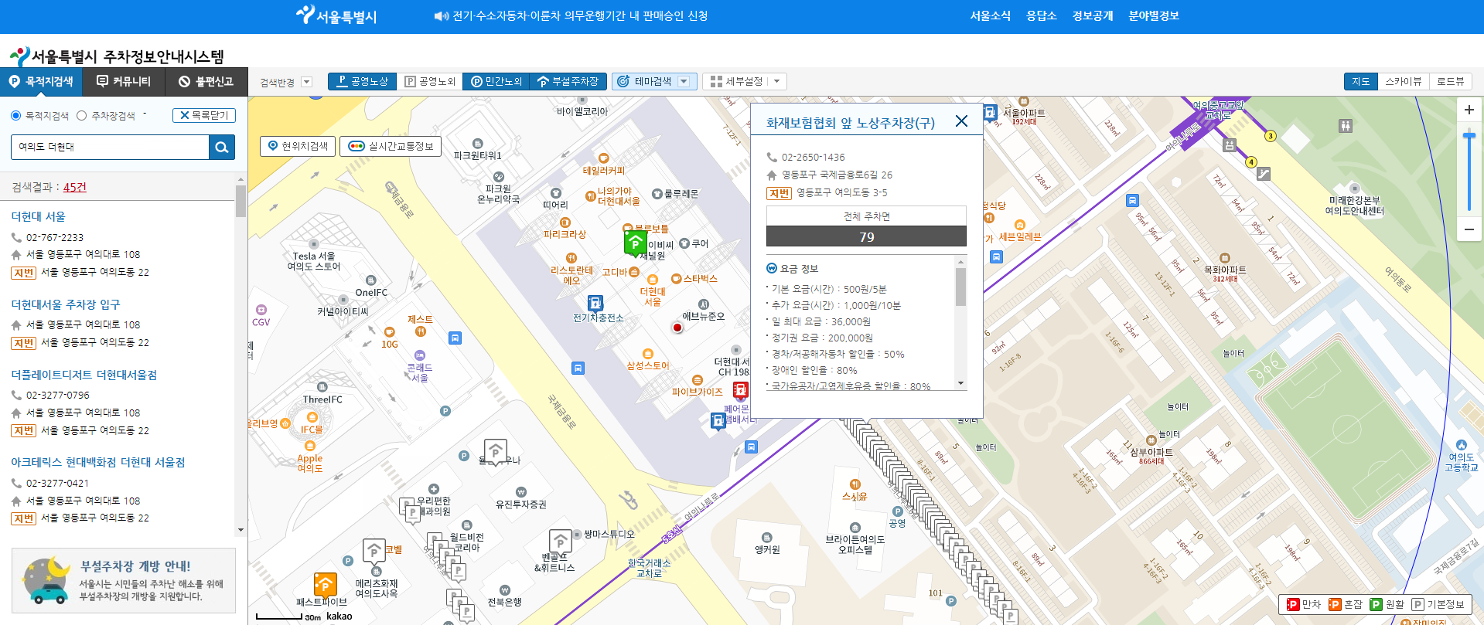Click the search magnifier button
Screen dimensions: 1484x625
[x=222, y=147]
